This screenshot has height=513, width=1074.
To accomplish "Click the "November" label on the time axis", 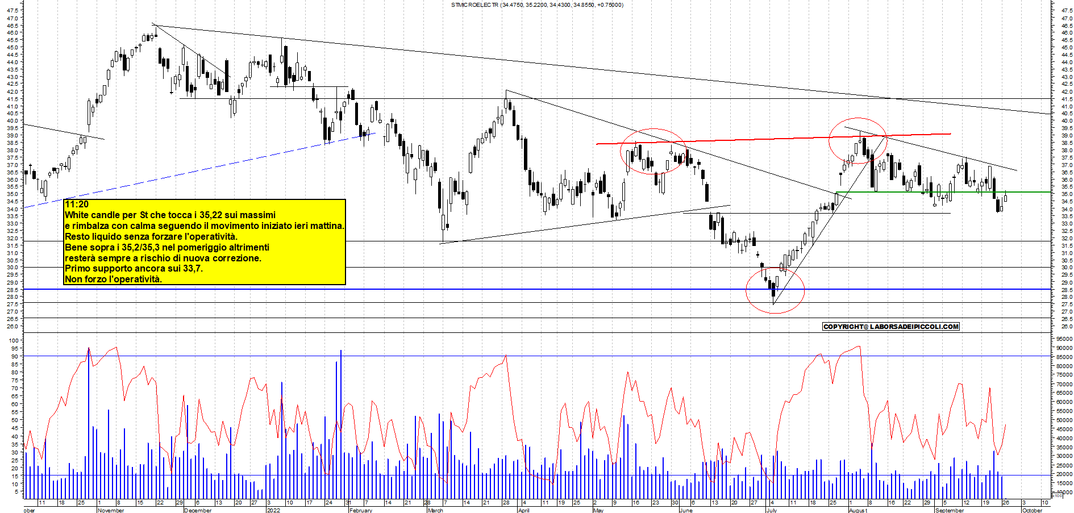I will pyautogui.click(x=111, y=510).
